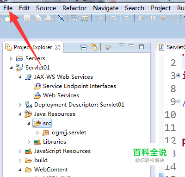
Task: Select the Libraries tree item
Action: click(55, 142)
